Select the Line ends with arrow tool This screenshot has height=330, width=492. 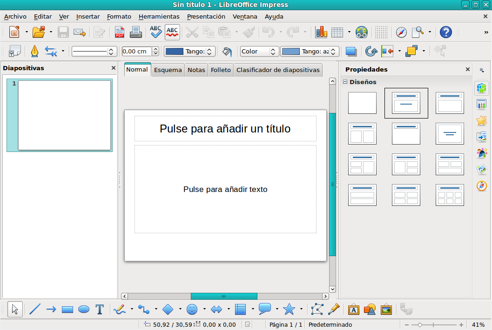[x=51, y=309]
